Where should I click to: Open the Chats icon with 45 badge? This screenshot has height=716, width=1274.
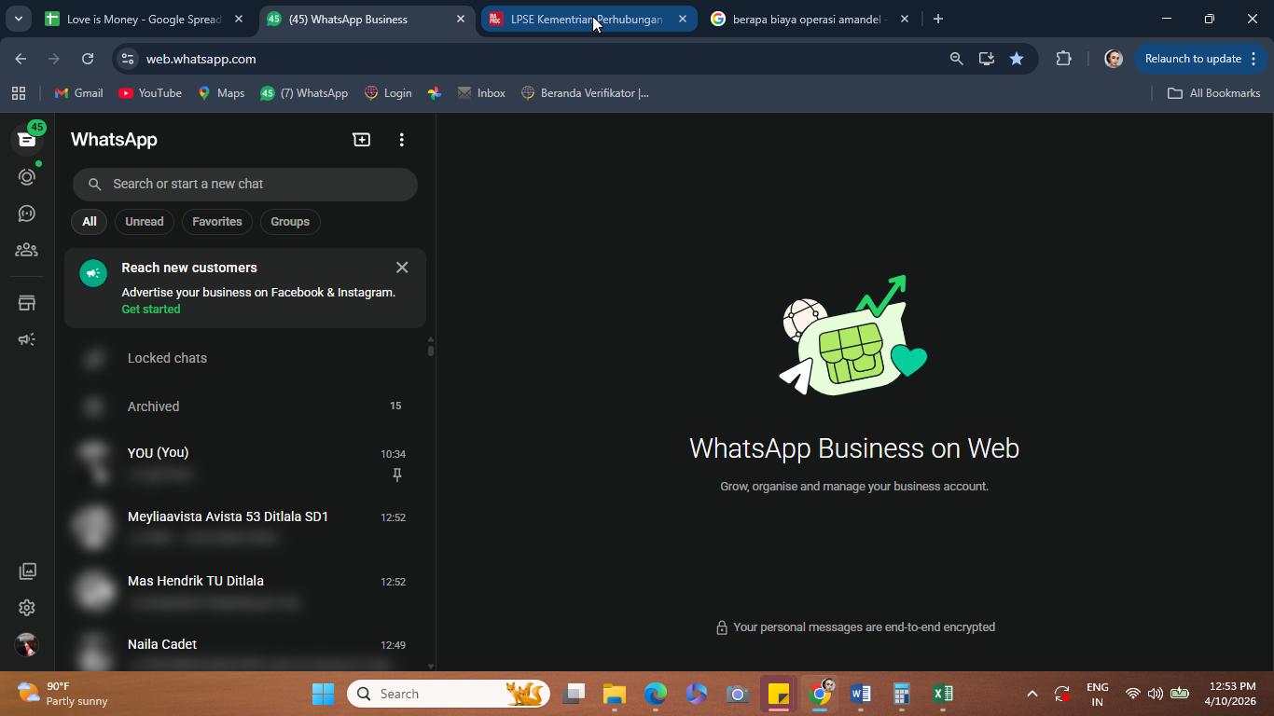coord(27,139)
